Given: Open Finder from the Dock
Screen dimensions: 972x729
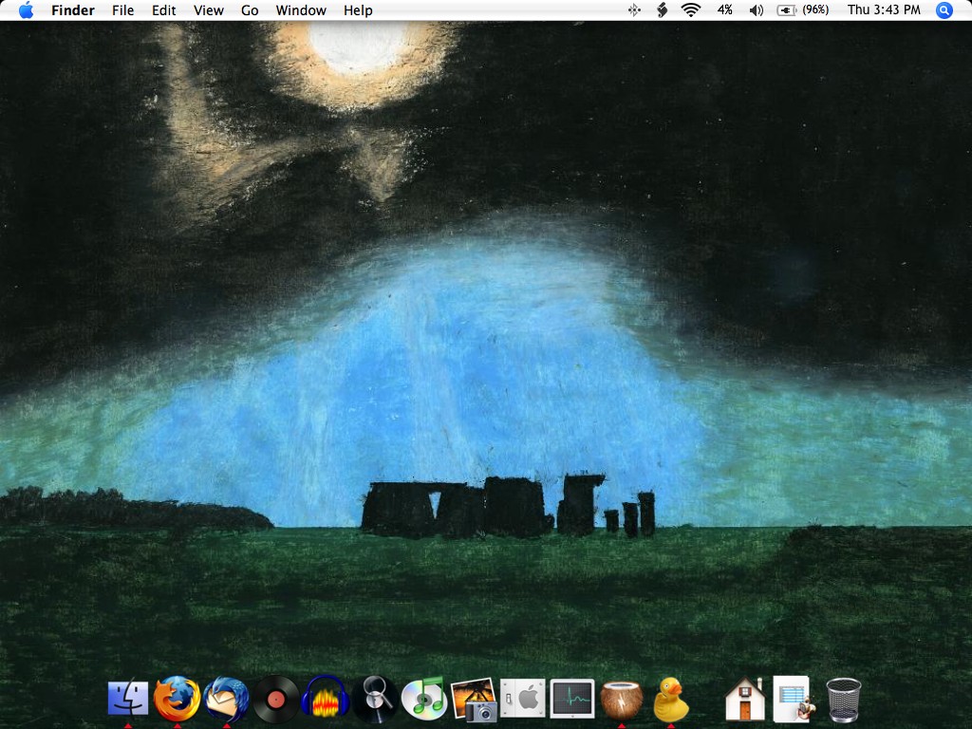Looking at the screenshot, I should coord(128,699).
